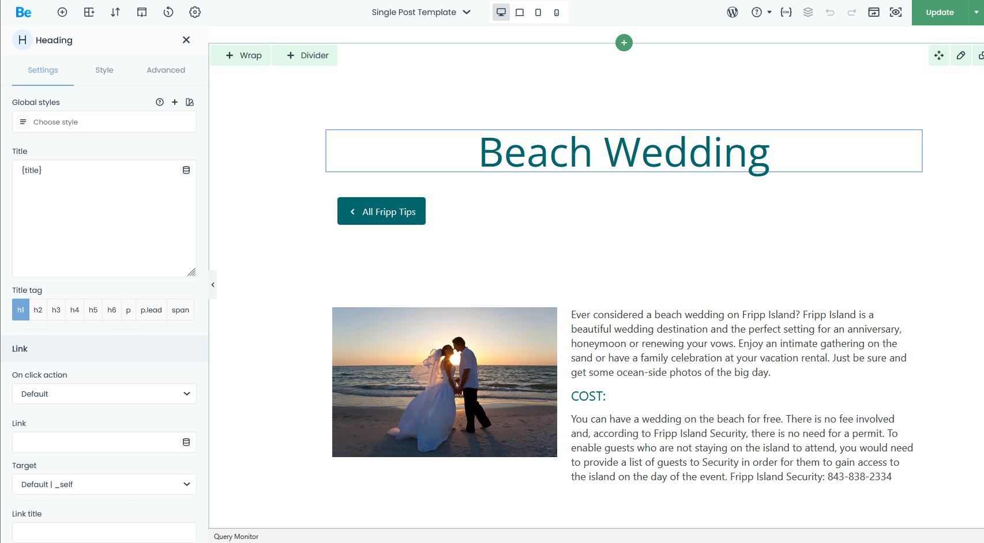Open the Target dropdown

click(x=104, y=484)
